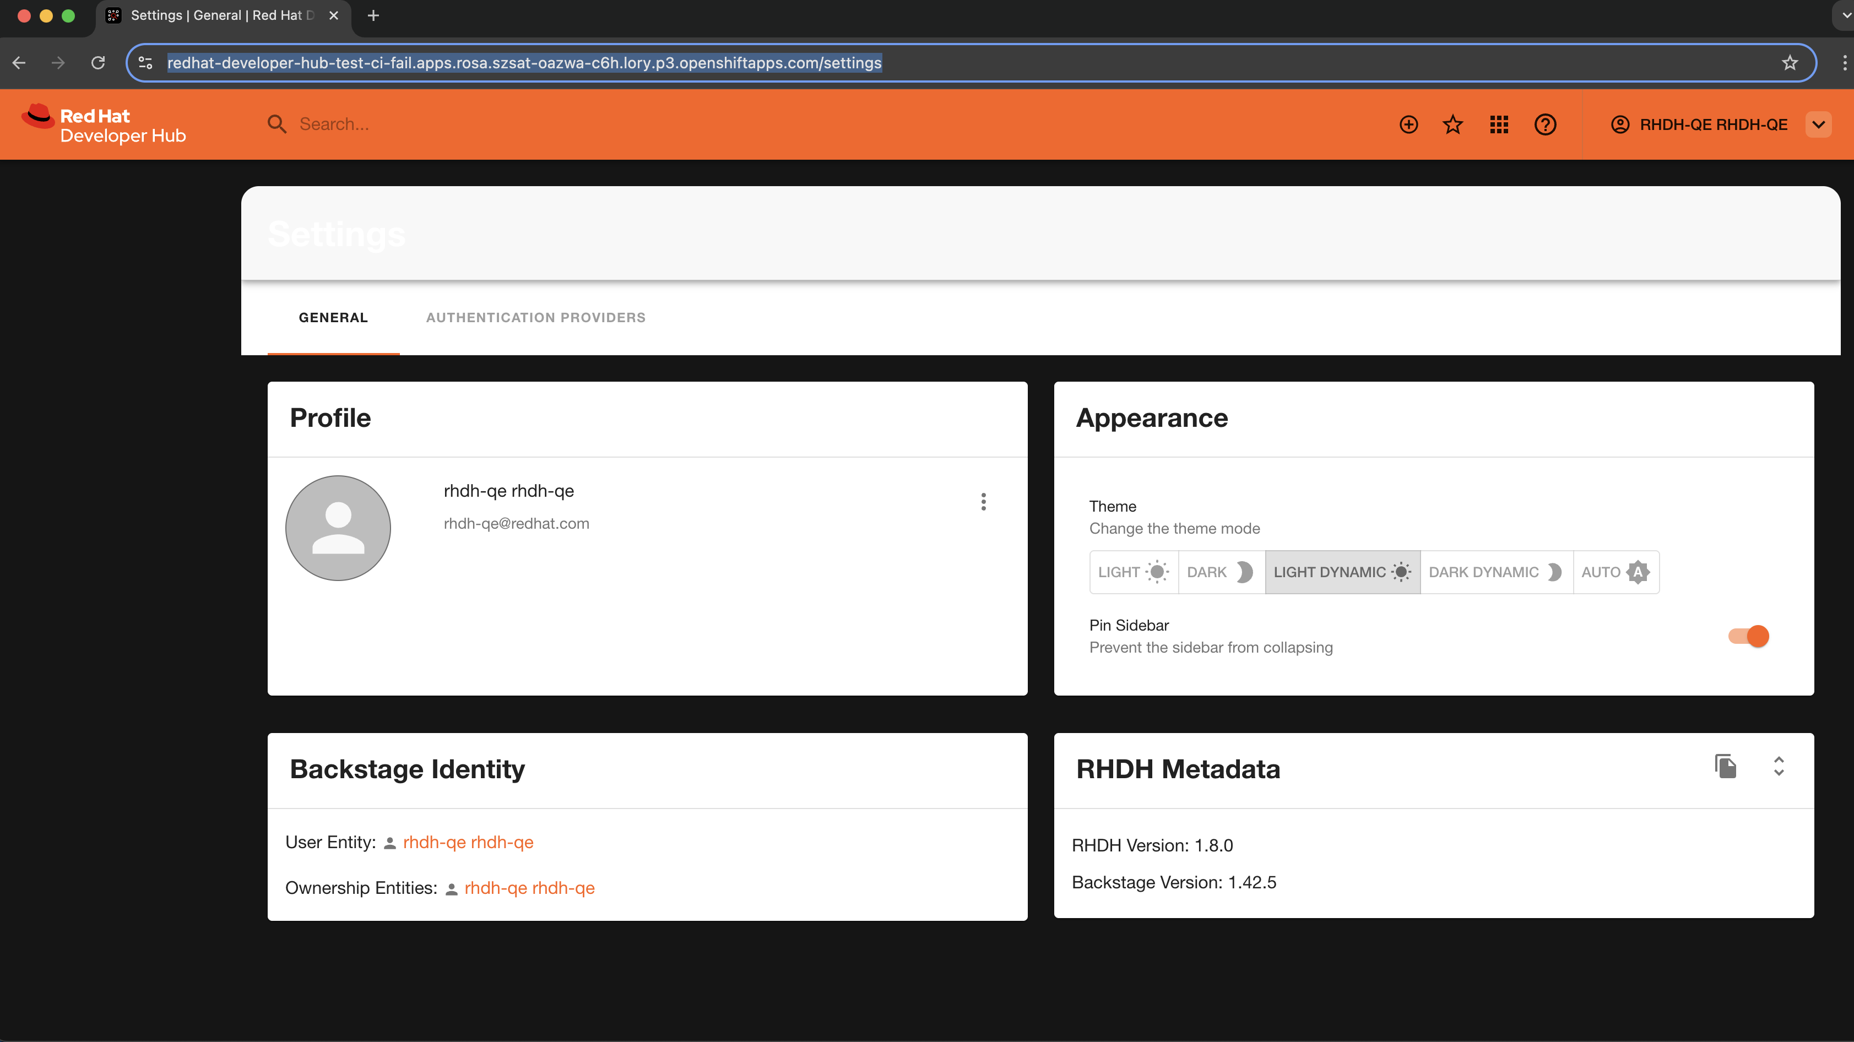Select the Dark theme option
The height and width of the screenshot is (1042, 1854).
[1221, 572]
